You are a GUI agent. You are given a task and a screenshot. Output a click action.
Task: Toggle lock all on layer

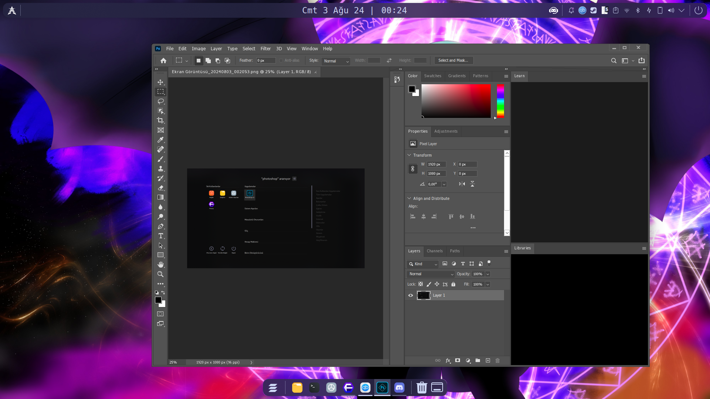coord(453,284)
